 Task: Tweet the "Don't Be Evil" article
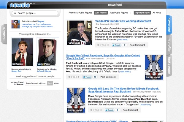tap(87, 77)
